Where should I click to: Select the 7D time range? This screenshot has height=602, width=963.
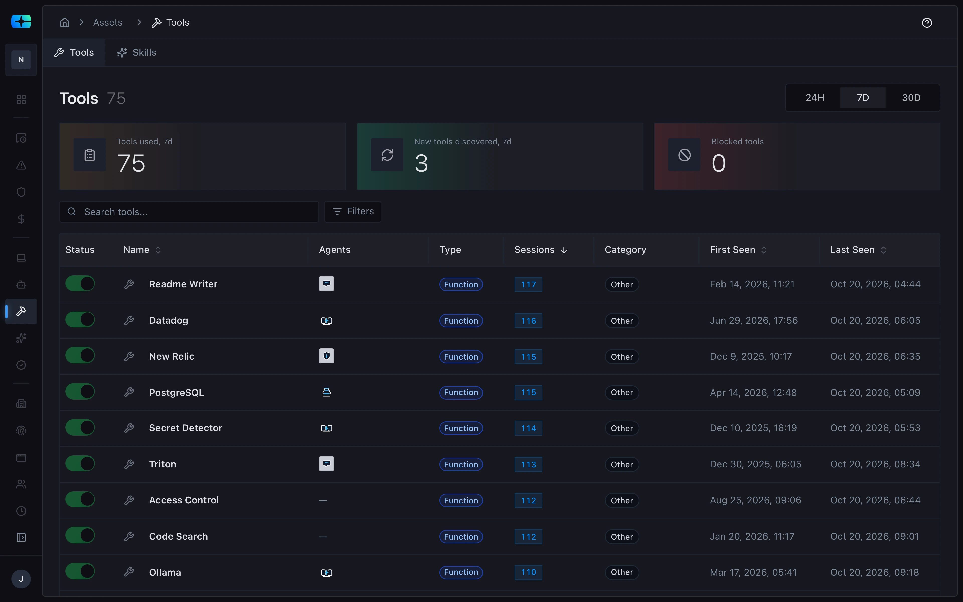863,98
